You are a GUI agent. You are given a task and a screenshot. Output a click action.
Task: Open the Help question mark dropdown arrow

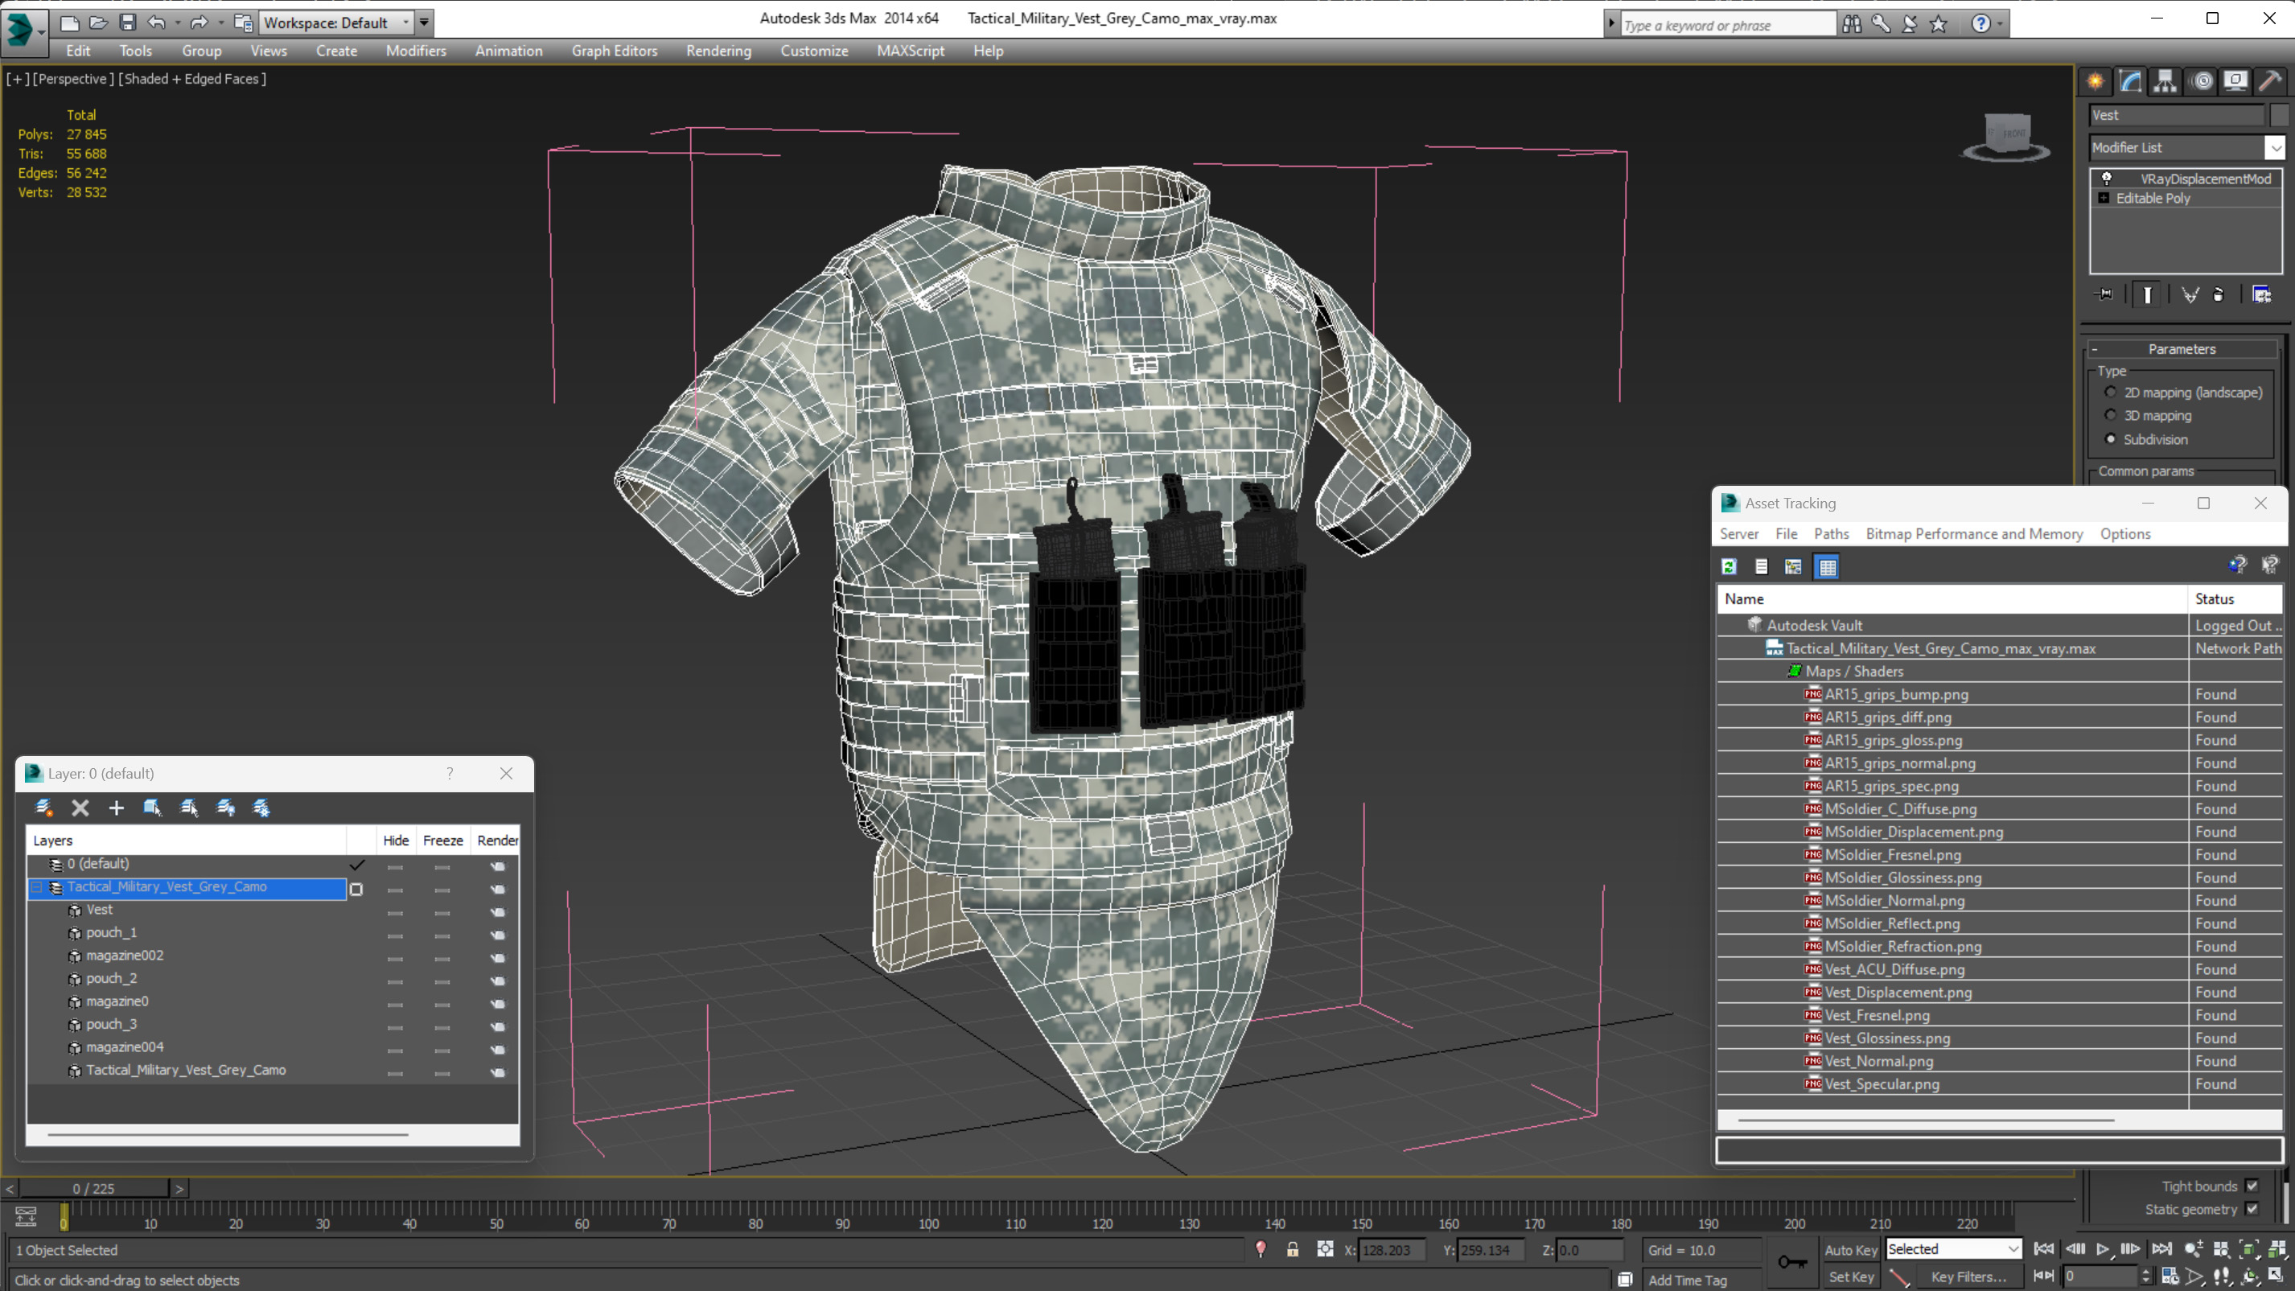tap(2001, 24)
